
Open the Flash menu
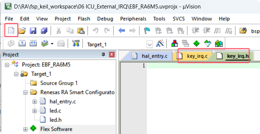84,19
